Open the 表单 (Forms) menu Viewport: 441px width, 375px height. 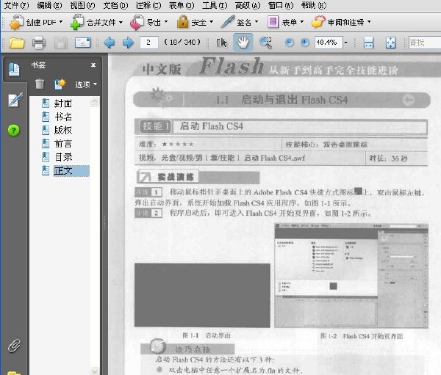[182, 5]
